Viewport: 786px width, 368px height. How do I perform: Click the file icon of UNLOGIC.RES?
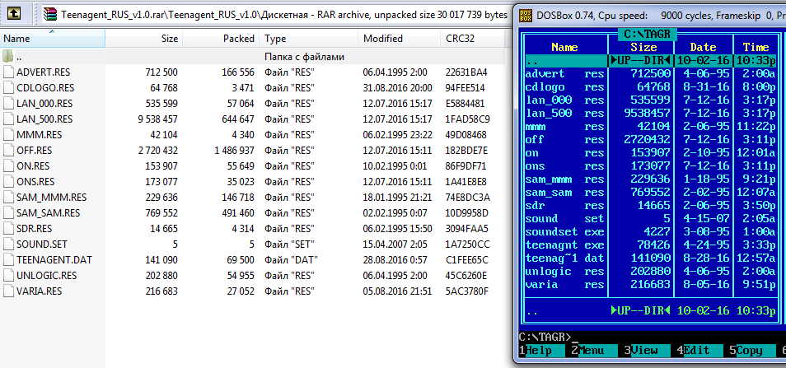point(8,275)
